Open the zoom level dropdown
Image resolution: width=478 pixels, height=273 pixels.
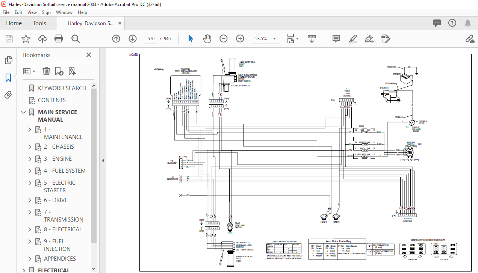click(275, 39)
